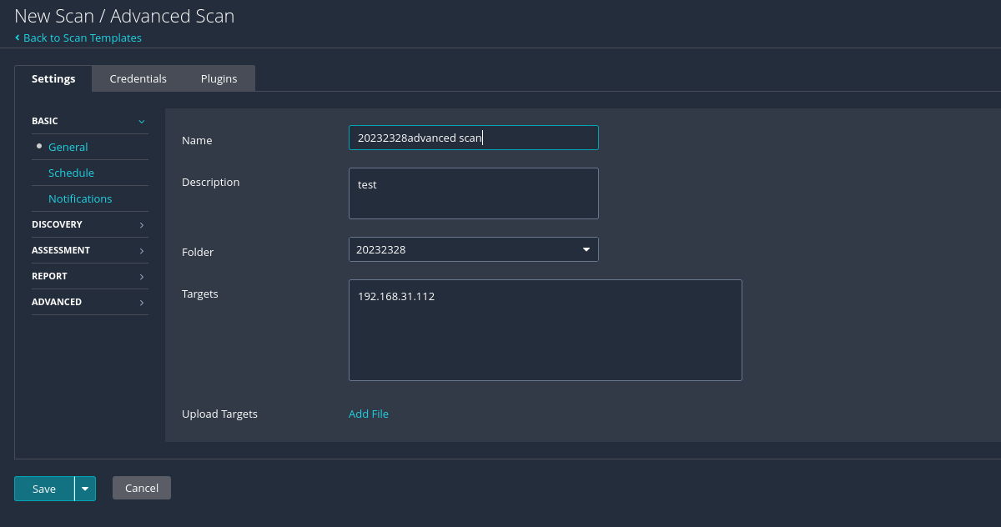Click inside the Targets text area

point(545,330)
